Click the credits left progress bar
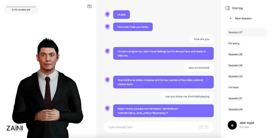 (x=21, y=7)
